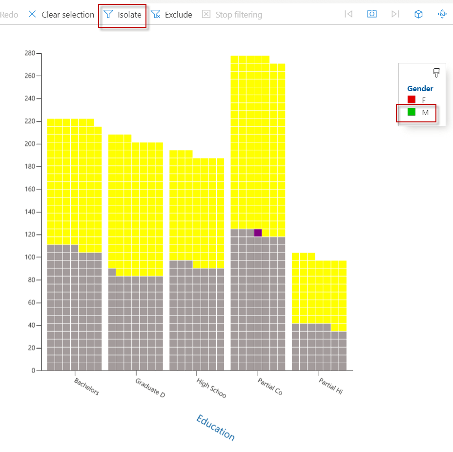This screenshot has height=452, width=453.
Task: Open the color paintbrush icon in legend
Action: (x=436, y=73)
